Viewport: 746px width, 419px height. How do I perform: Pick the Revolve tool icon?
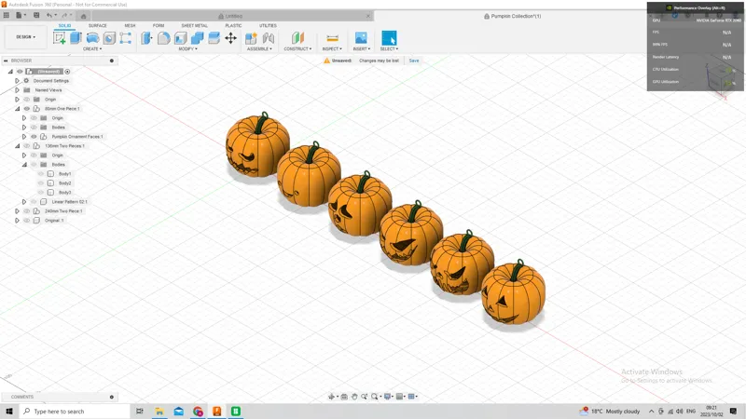pos(92,38)
